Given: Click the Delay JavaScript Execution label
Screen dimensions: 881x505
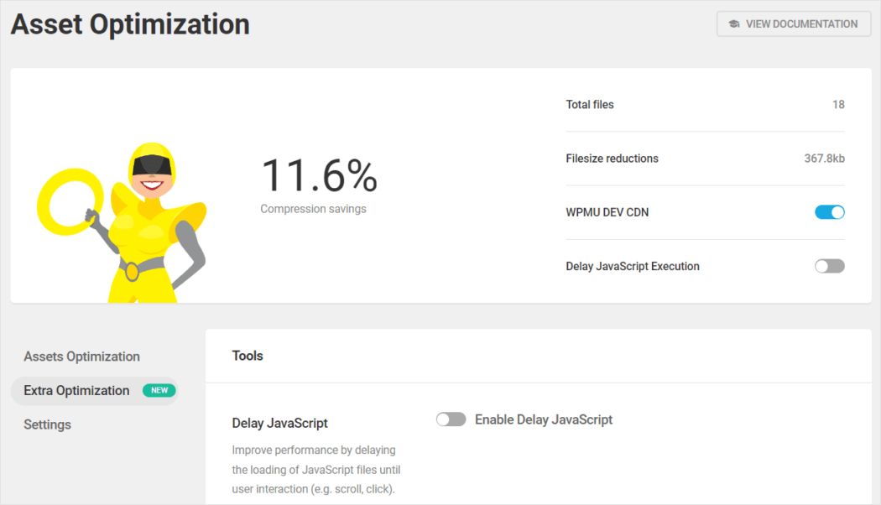Looking at the screenshot, I should [x=633, y=266].
